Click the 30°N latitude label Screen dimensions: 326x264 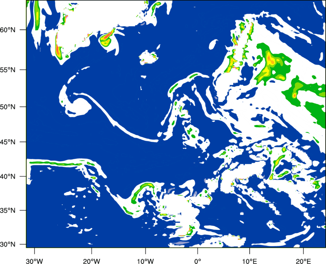tap(8, 245)
